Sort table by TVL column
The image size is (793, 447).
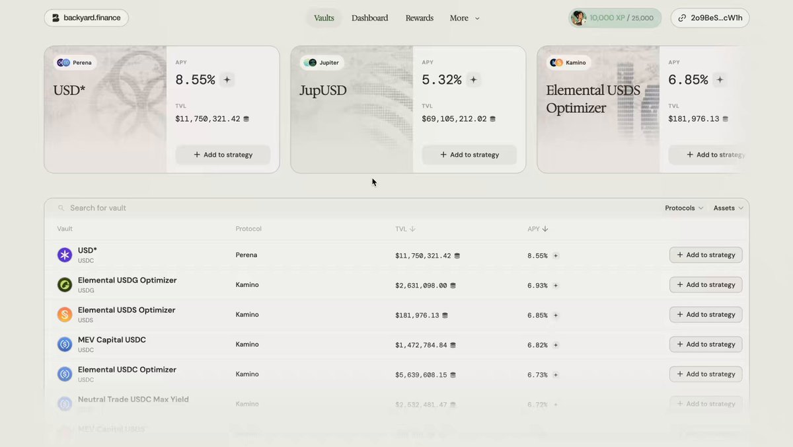pyautogui.click(x=405, y=229)
